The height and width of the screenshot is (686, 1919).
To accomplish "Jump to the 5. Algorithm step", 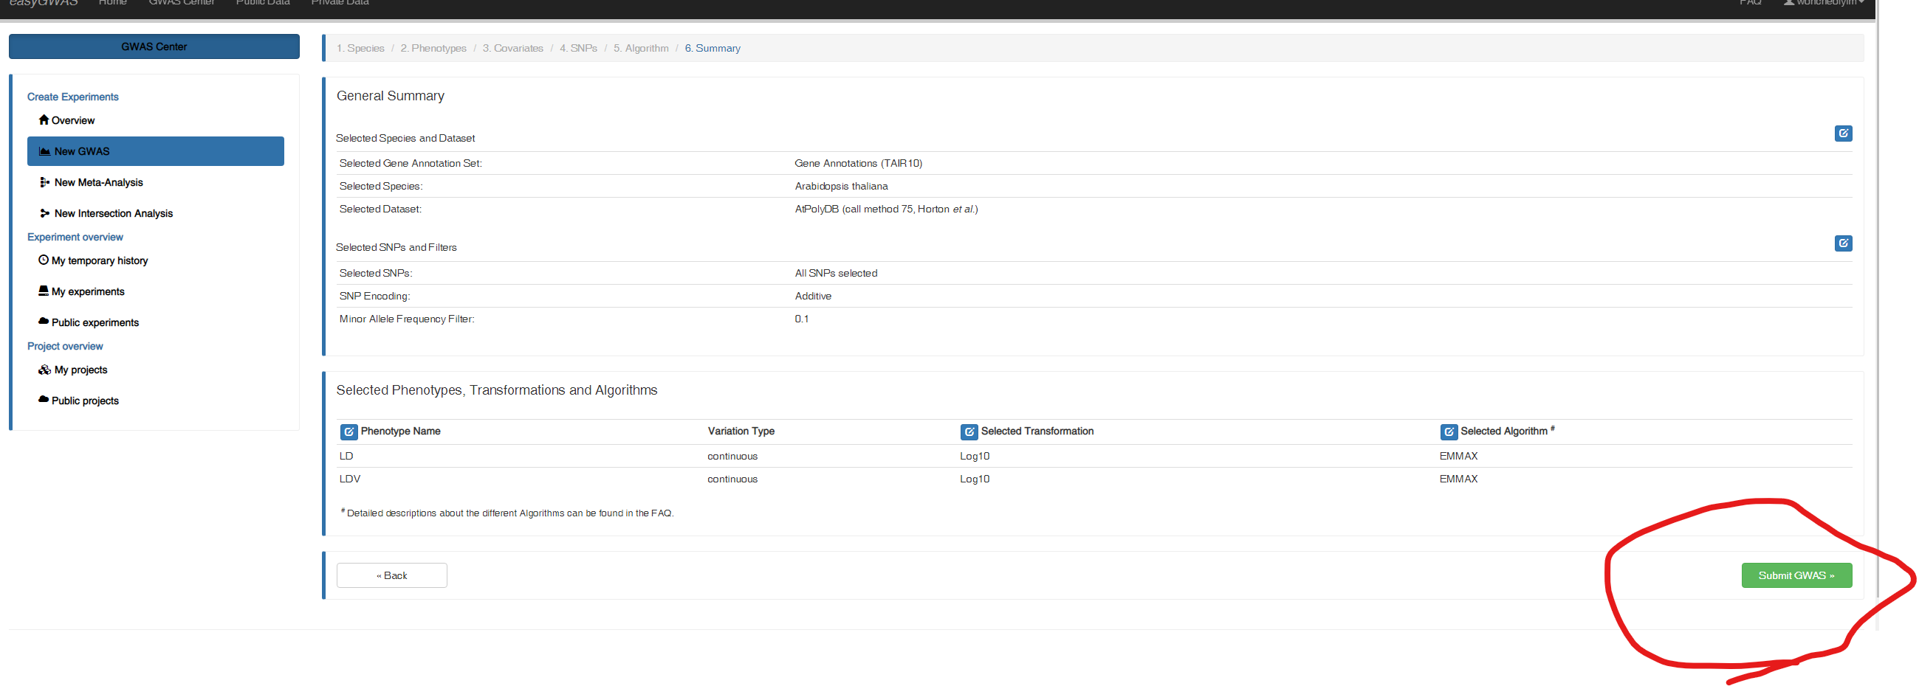I will tap(641, 49).
